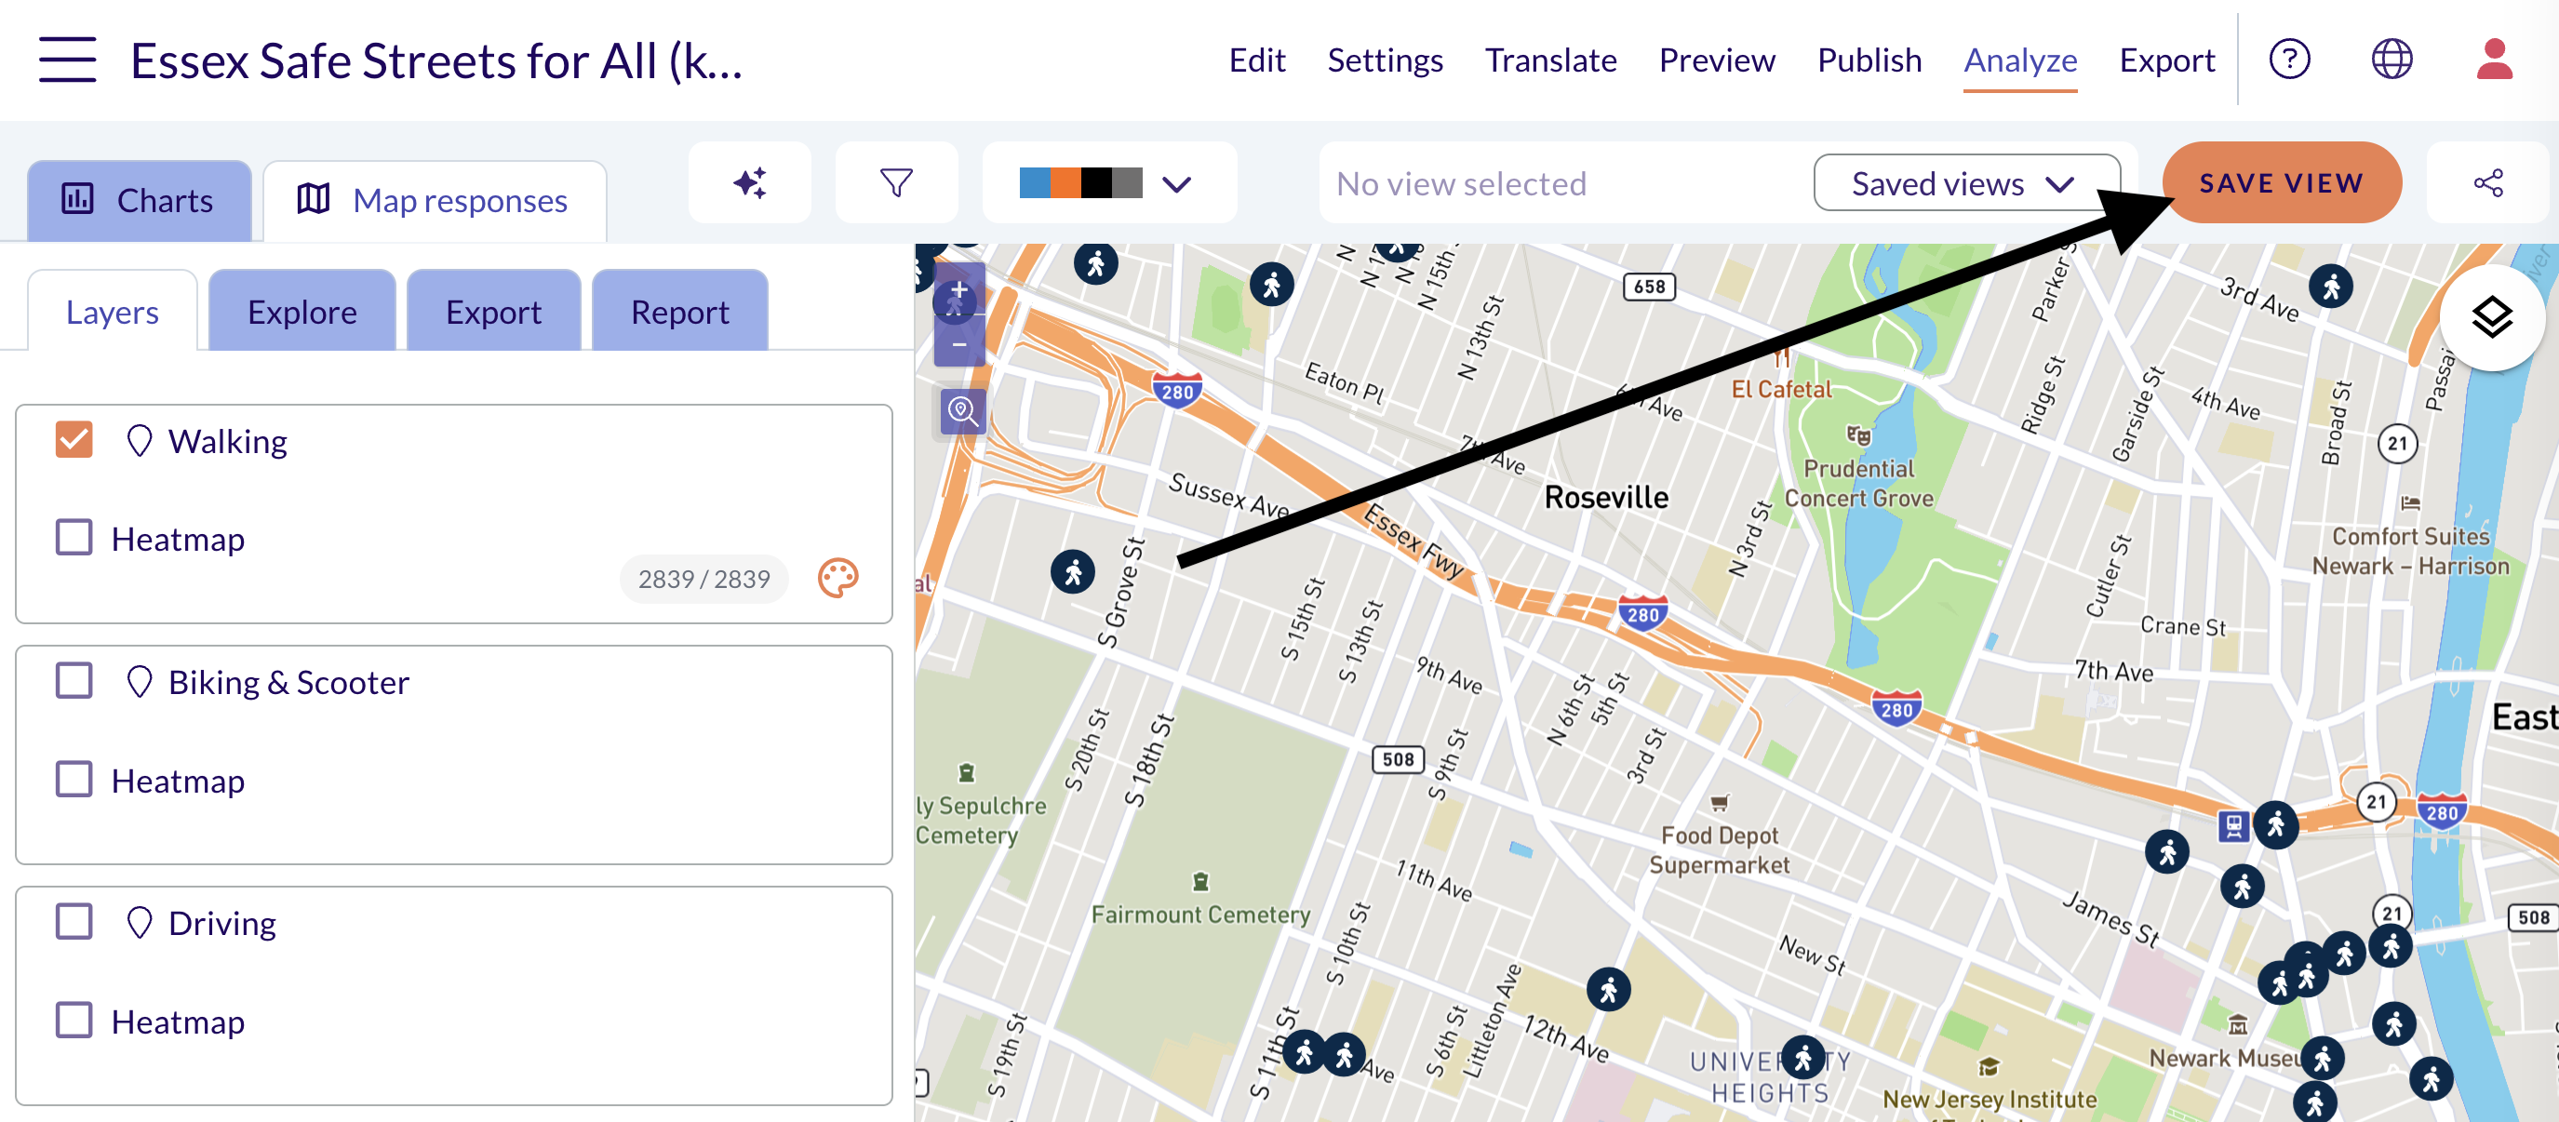Uncheck the Walking layer checkbox

point(74,439)
